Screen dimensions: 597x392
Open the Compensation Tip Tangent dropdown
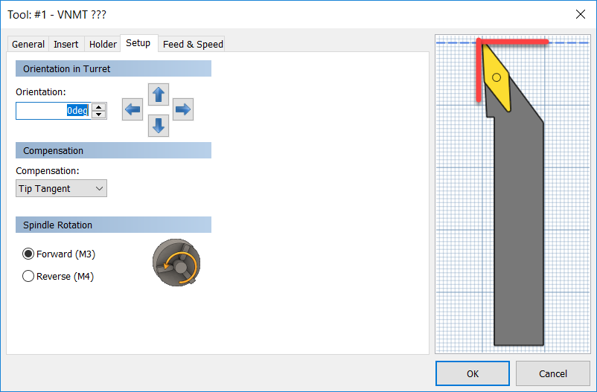pyautogui.click(x=61, y=188)
